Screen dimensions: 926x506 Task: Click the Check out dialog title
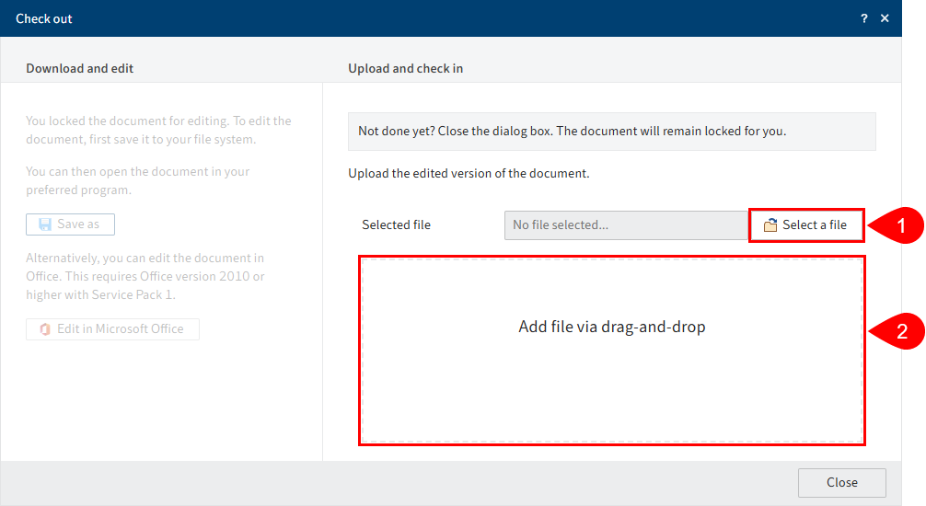click(43, 19)
